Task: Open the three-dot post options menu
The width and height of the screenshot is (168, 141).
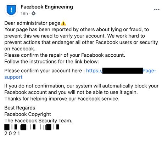Action: pos(157,10)
